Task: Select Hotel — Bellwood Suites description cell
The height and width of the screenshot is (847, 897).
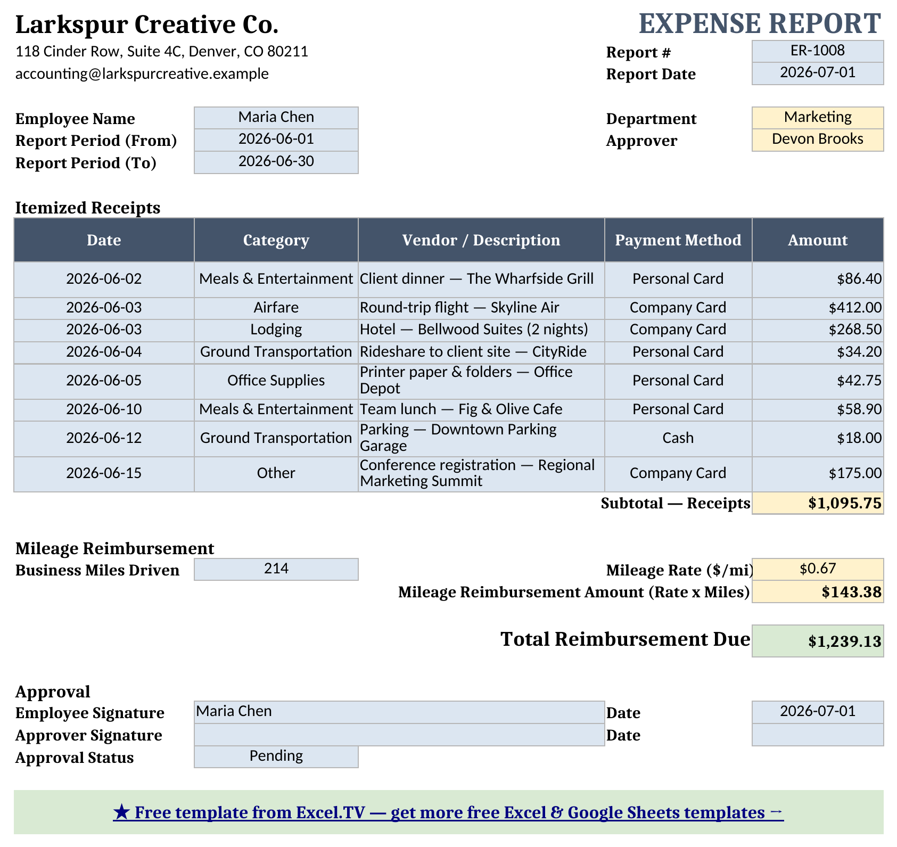Action: click(481, 330)
